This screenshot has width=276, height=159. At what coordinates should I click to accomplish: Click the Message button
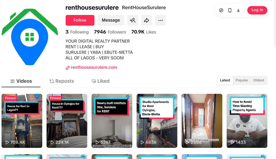(x=111, y=20)
